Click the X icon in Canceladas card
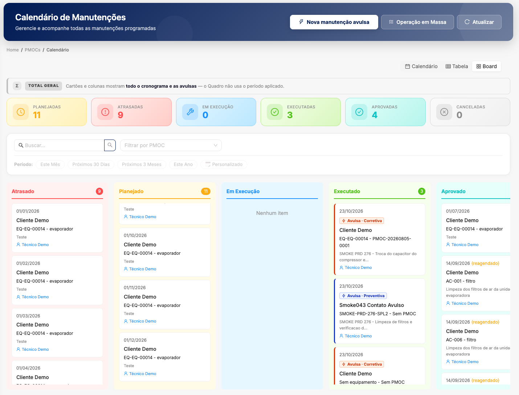 coord(444,112)
